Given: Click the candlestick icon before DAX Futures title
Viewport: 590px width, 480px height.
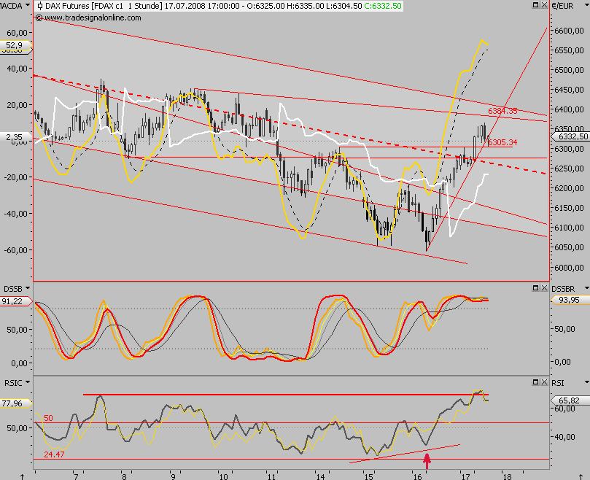Looking at the screenshot, I should pyautogui.click(x=40, y=6).
